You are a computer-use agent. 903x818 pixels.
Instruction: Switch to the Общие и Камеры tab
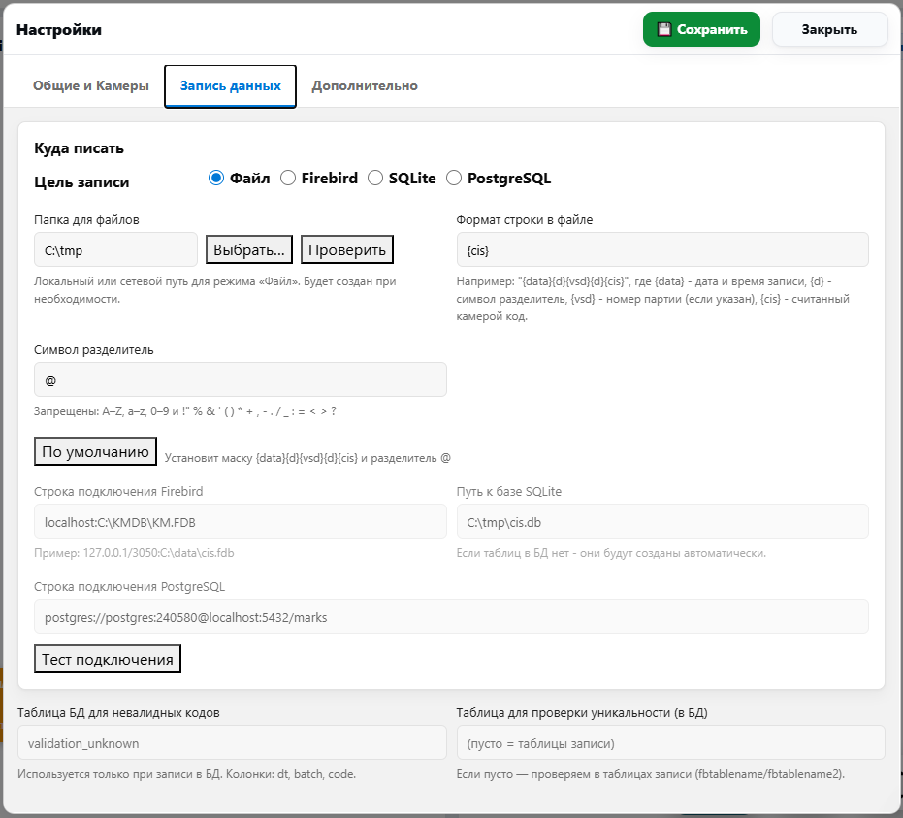[91, 85]
